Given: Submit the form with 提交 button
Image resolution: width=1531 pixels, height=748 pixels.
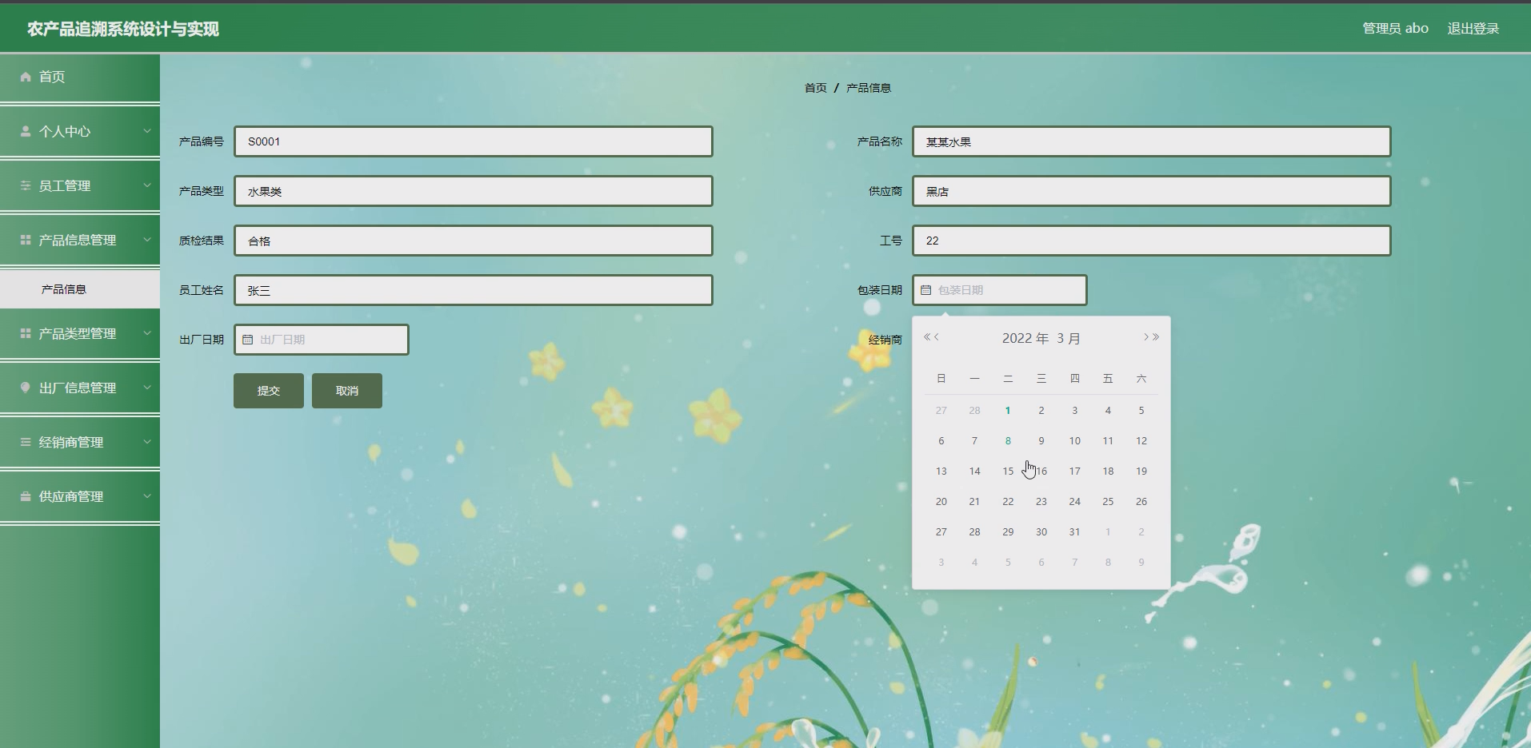Looking at the screenshot, I should (x=269, y=391).
